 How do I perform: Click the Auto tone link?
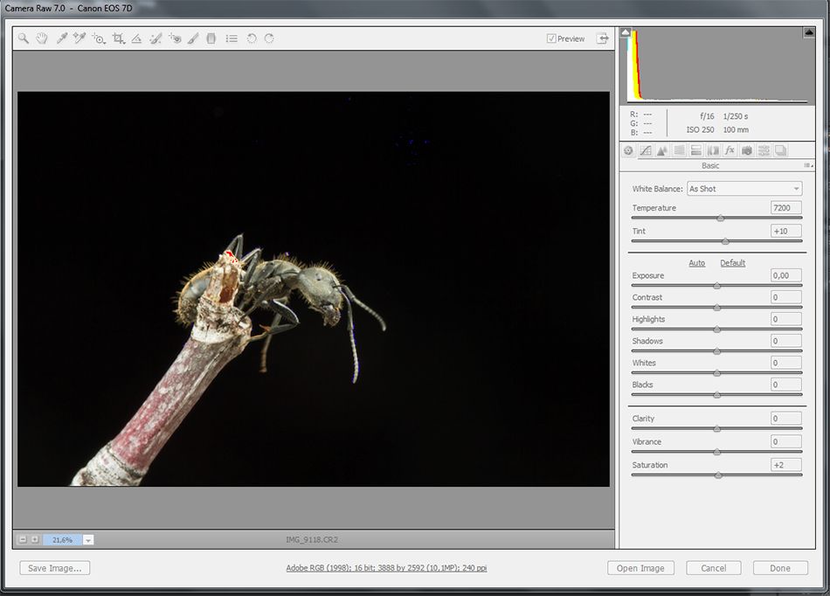pyautogui.click(x=696, y=262)
